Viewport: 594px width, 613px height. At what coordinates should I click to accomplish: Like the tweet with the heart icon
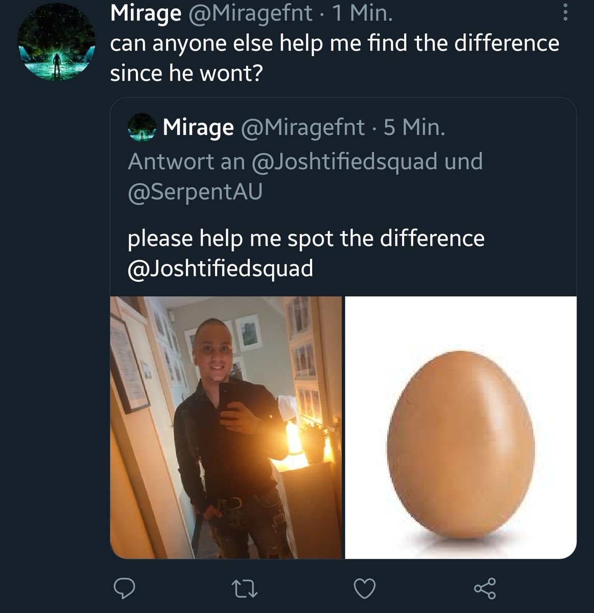coord(365,588)
